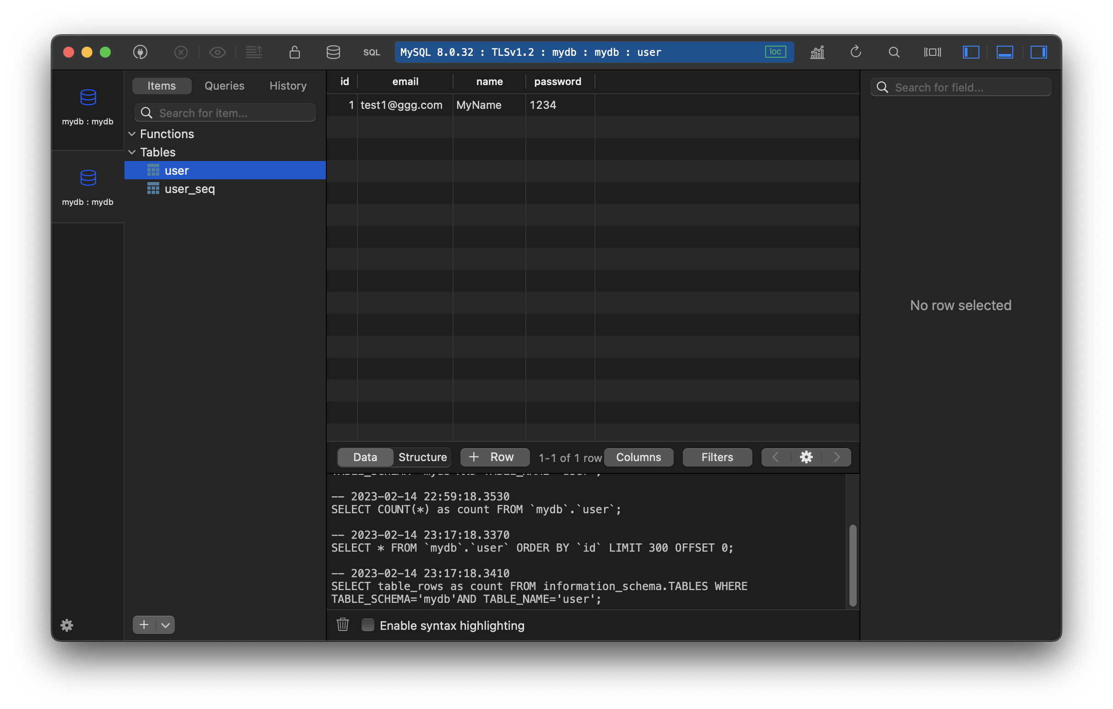This screenshot has height=709, width=1113.
Task: Open the database selector cylinder icon
Action: coord(333,52)
